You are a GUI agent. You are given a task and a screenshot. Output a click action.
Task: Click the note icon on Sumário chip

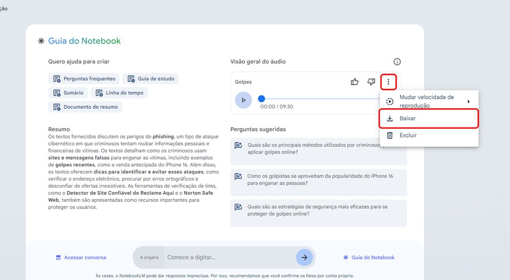click(57, 93)
